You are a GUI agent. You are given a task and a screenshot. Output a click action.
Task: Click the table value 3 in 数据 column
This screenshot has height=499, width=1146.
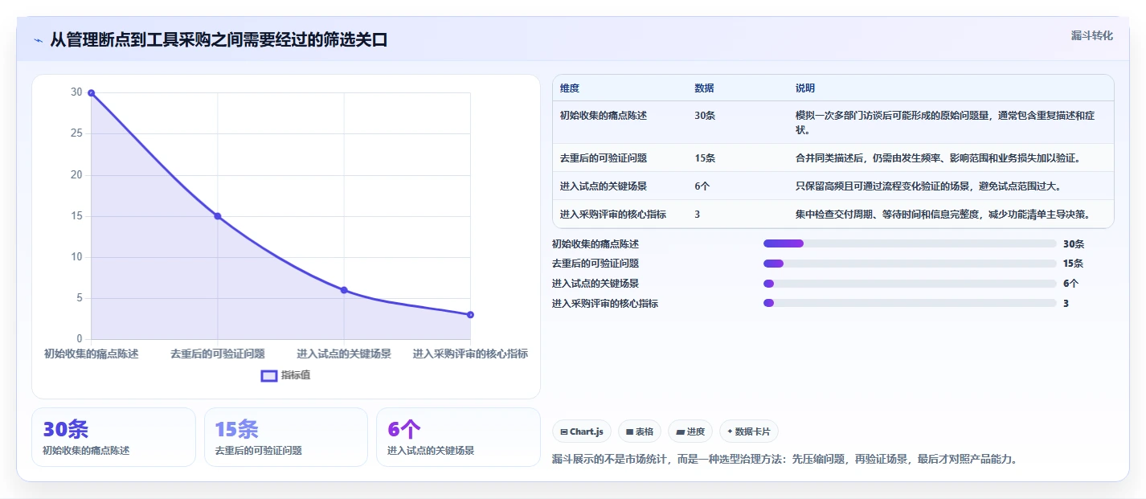pos(698,215)
